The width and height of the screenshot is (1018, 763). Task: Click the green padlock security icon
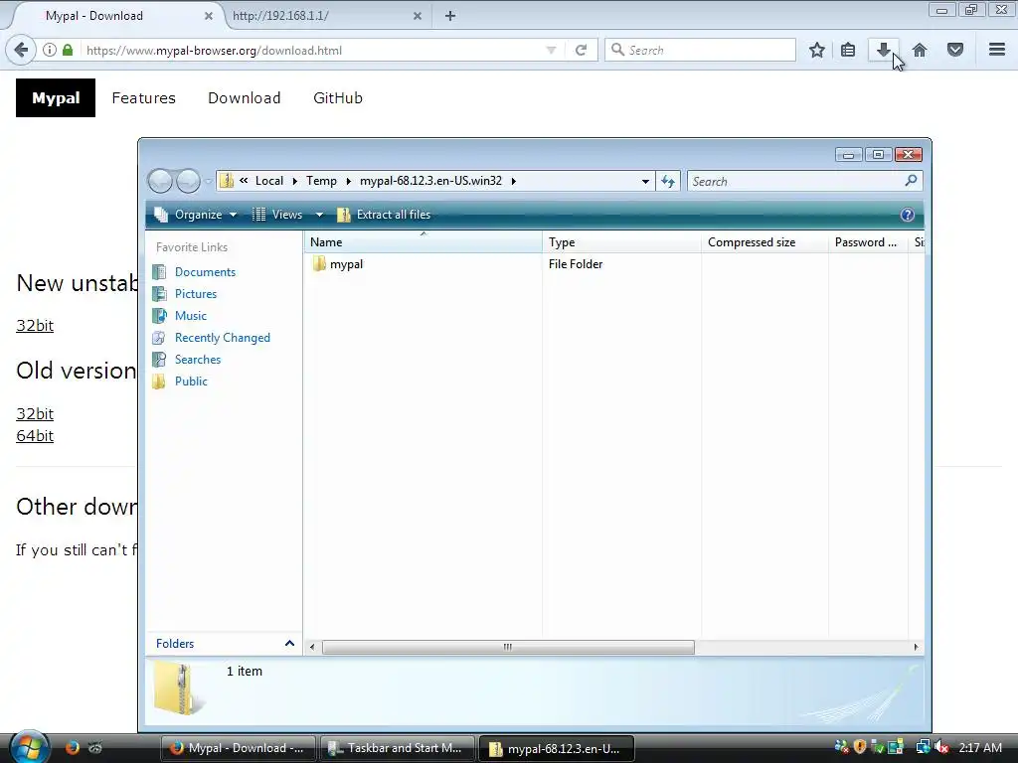click(68, 50)
